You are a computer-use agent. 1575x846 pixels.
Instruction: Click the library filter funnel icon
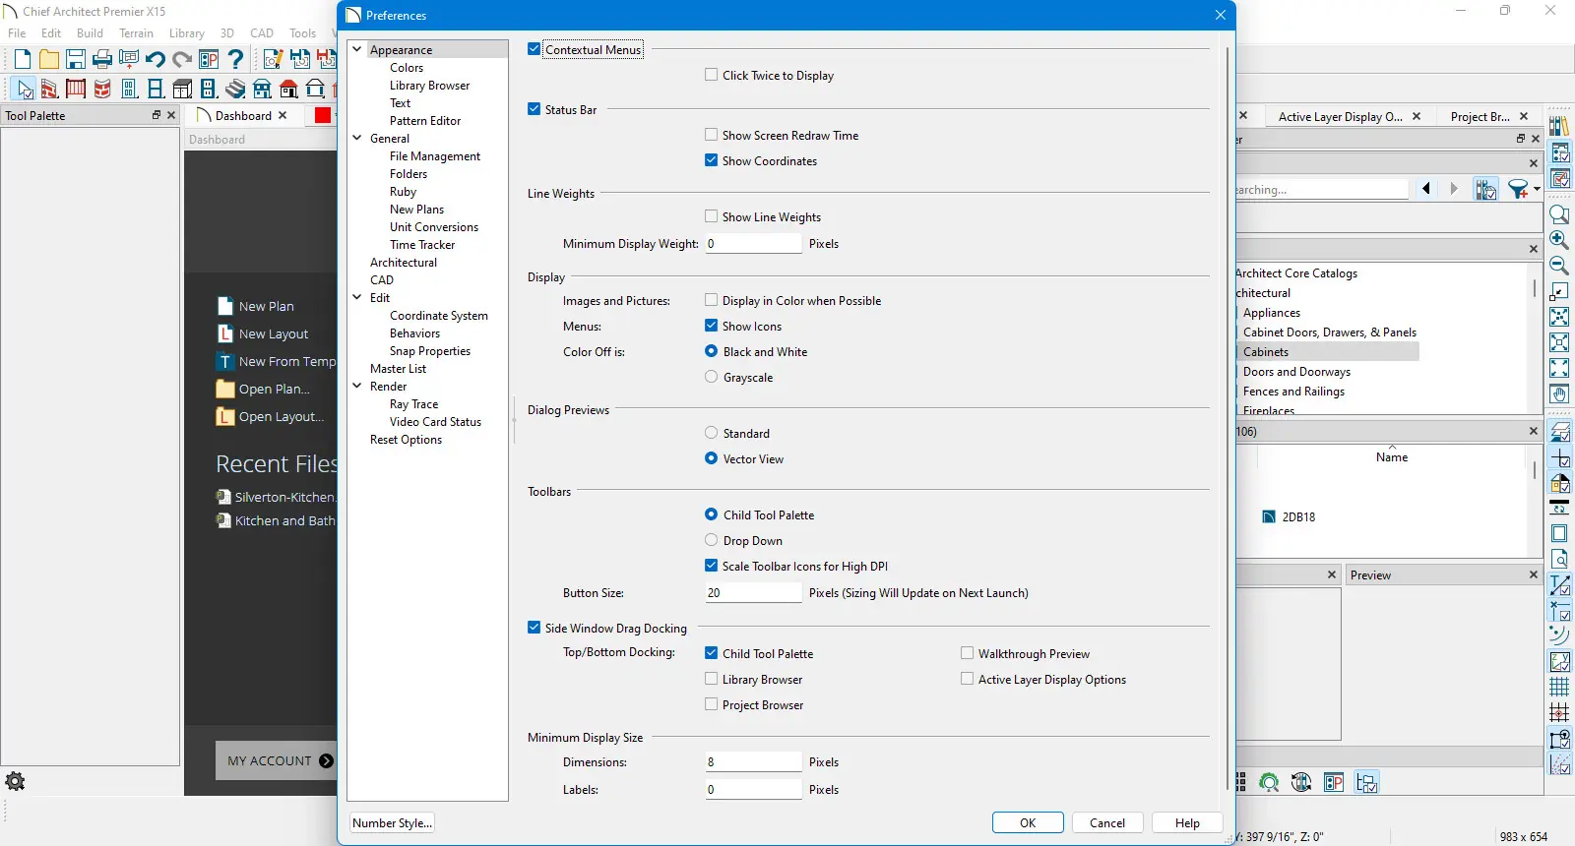(x=1518, y=189)
